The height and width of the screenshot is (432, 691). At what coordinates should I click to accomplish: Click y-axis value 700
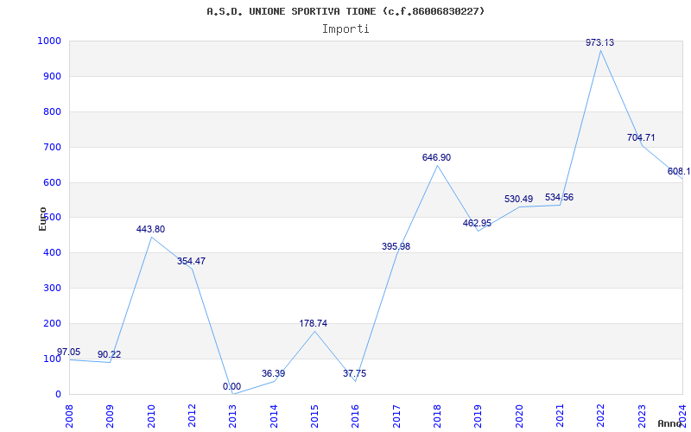tap(53, 147)
